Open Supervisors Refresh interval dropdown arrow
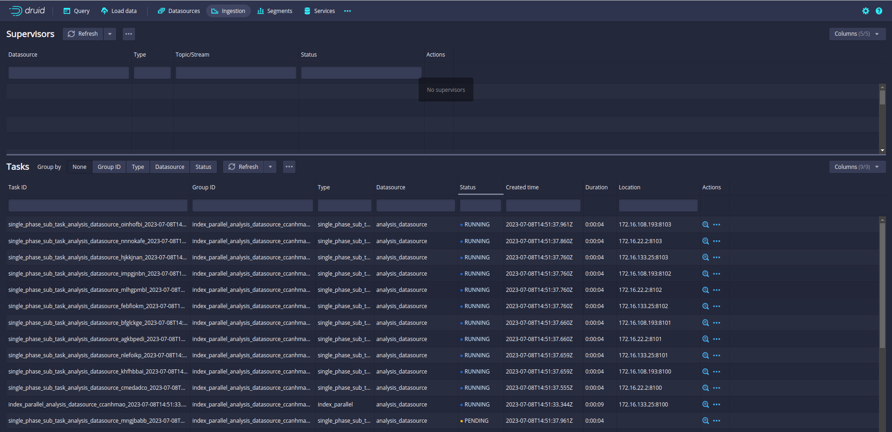 (x=110, y=34)
